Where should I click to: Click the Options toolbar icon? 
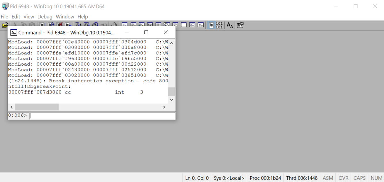tap(240, 25)
